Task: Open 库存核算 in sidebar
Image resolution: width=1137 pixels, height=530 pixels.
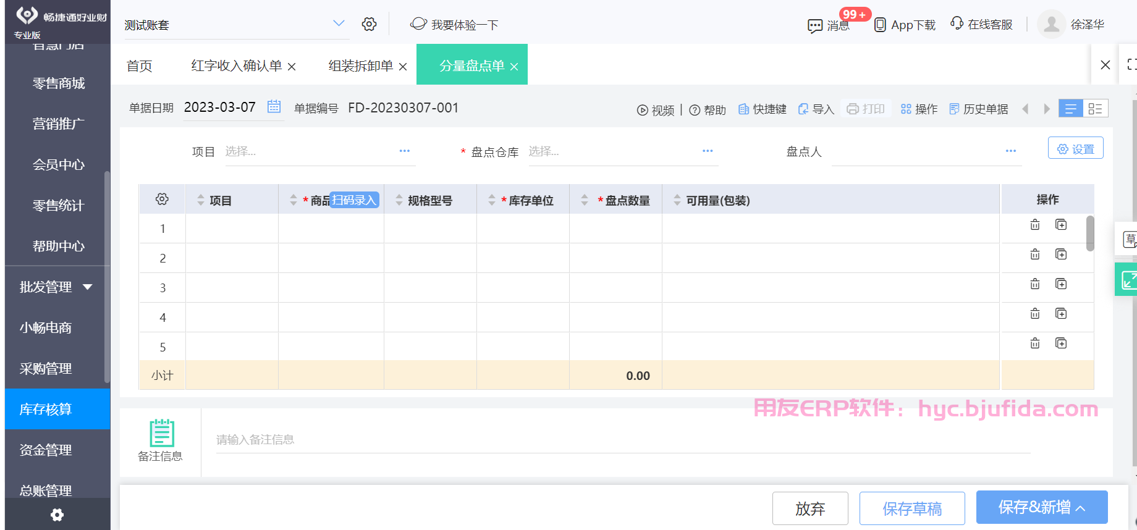Action: (57, 409)
